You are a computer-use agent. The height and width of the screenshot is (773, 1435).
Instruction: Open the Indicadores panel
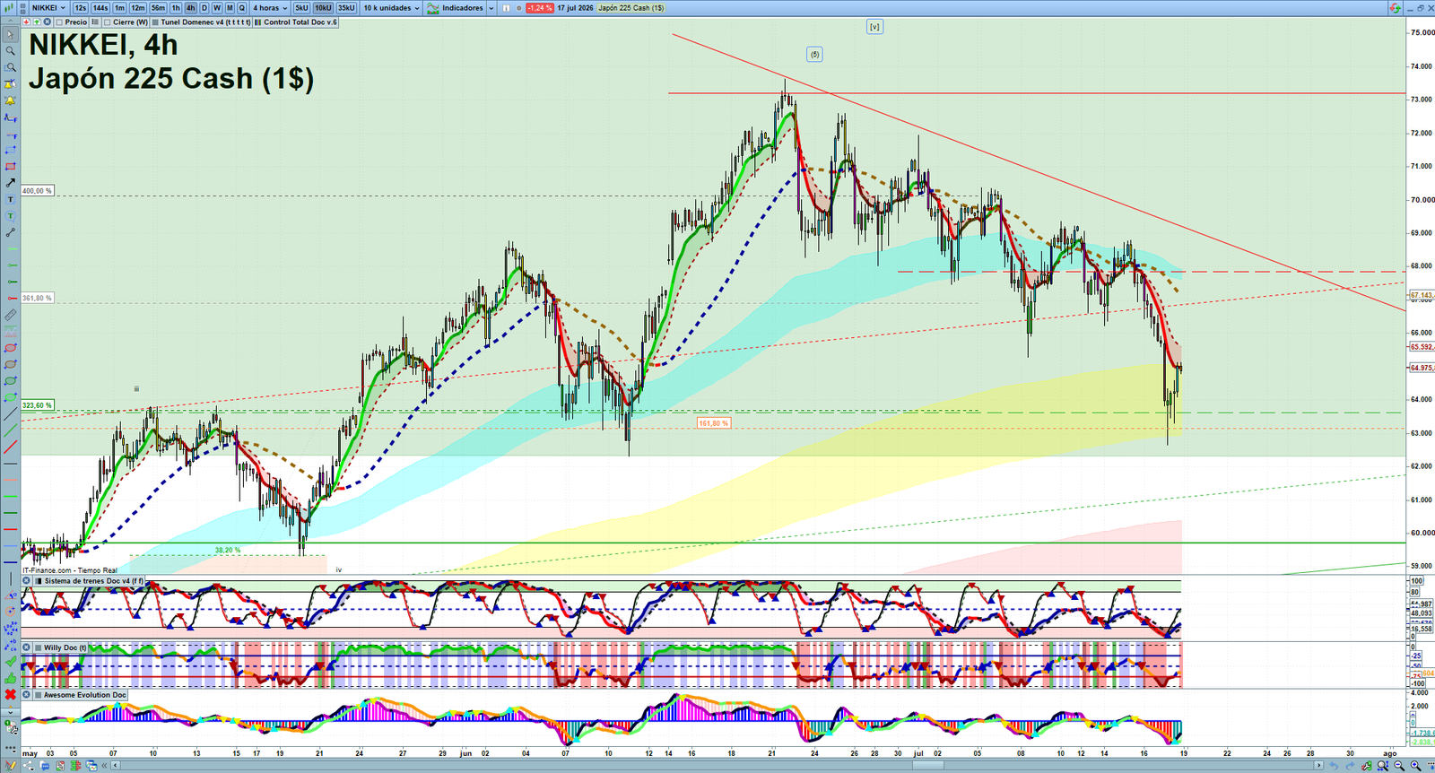coord(456,8)
